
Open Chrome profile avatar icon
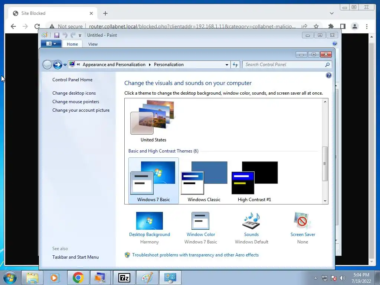(355, 26)
